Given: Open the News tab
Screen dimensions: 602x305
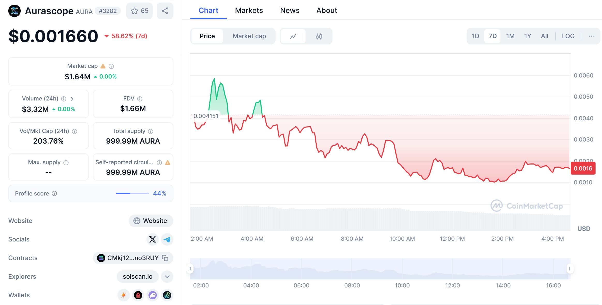Looking at the screenshot, I should tap(289, 10).
